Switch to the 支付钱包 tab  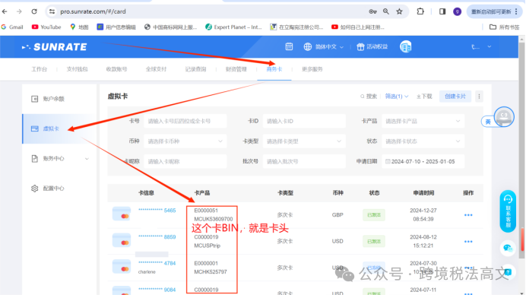tap(77, 69)
